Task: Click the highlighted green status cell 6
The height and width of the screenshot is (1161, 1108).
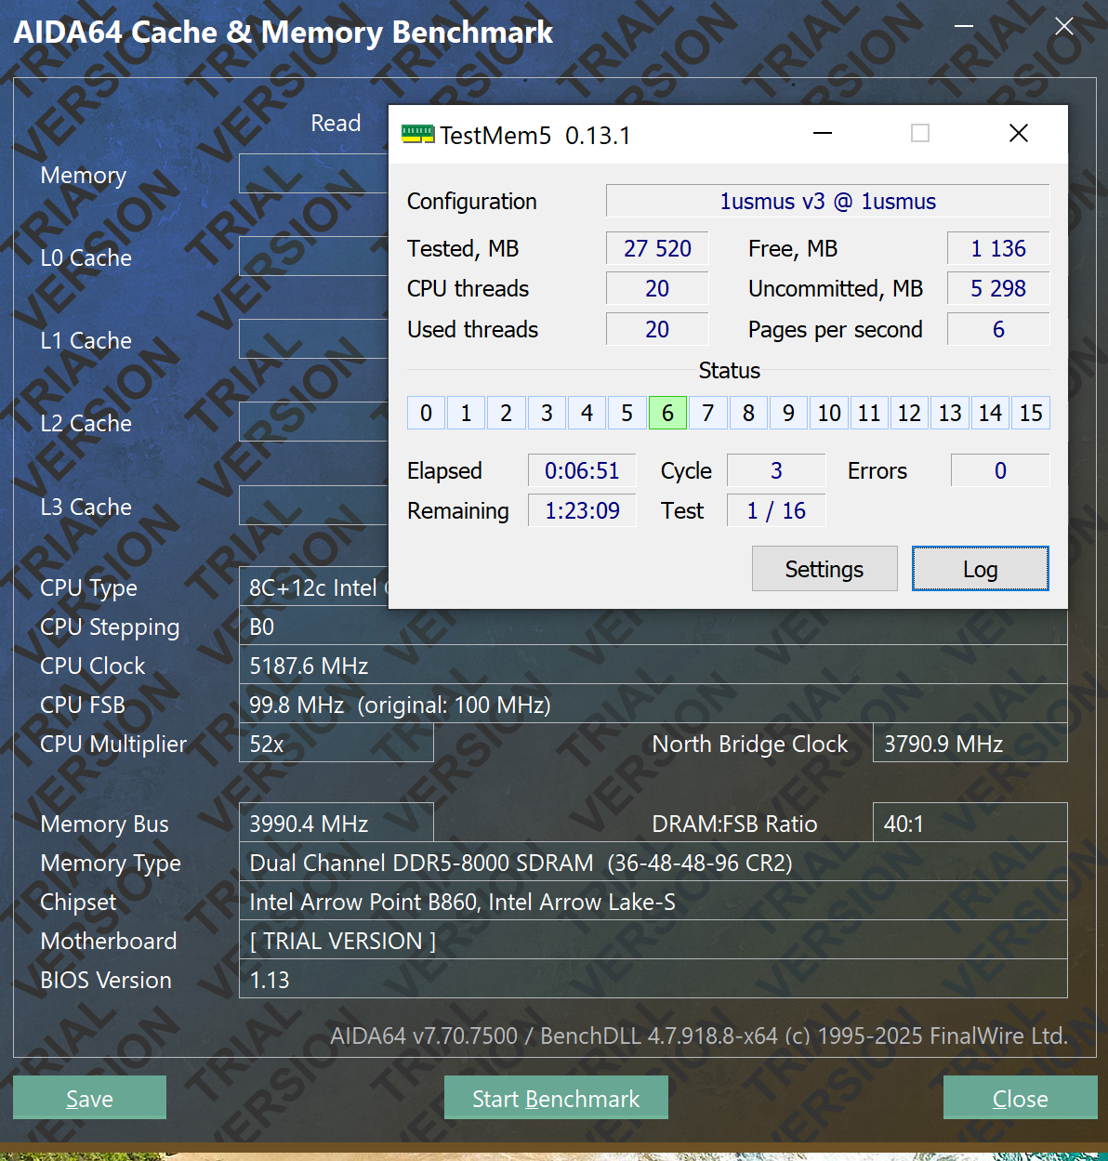Action: pos(667,413)
